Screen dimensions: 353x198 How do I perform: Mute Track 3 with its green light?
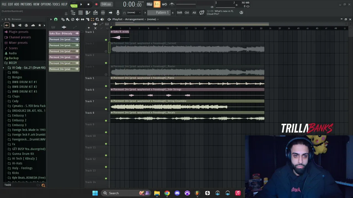106,63
